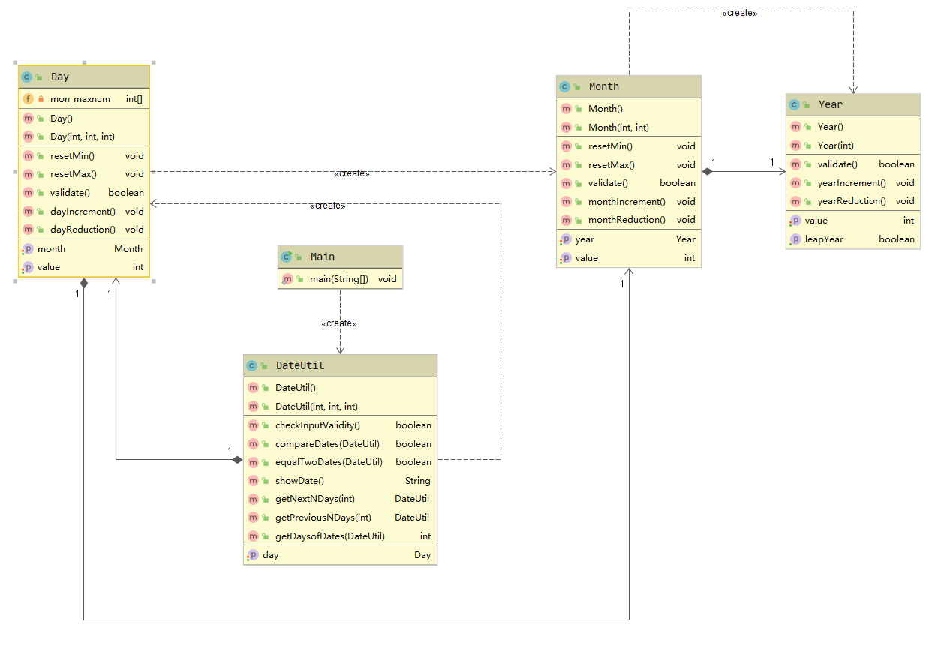The width and height of the screenshot is (941, 664).
Task: Click the method icon beside monthIncrement()
Action: click(566, 201)
